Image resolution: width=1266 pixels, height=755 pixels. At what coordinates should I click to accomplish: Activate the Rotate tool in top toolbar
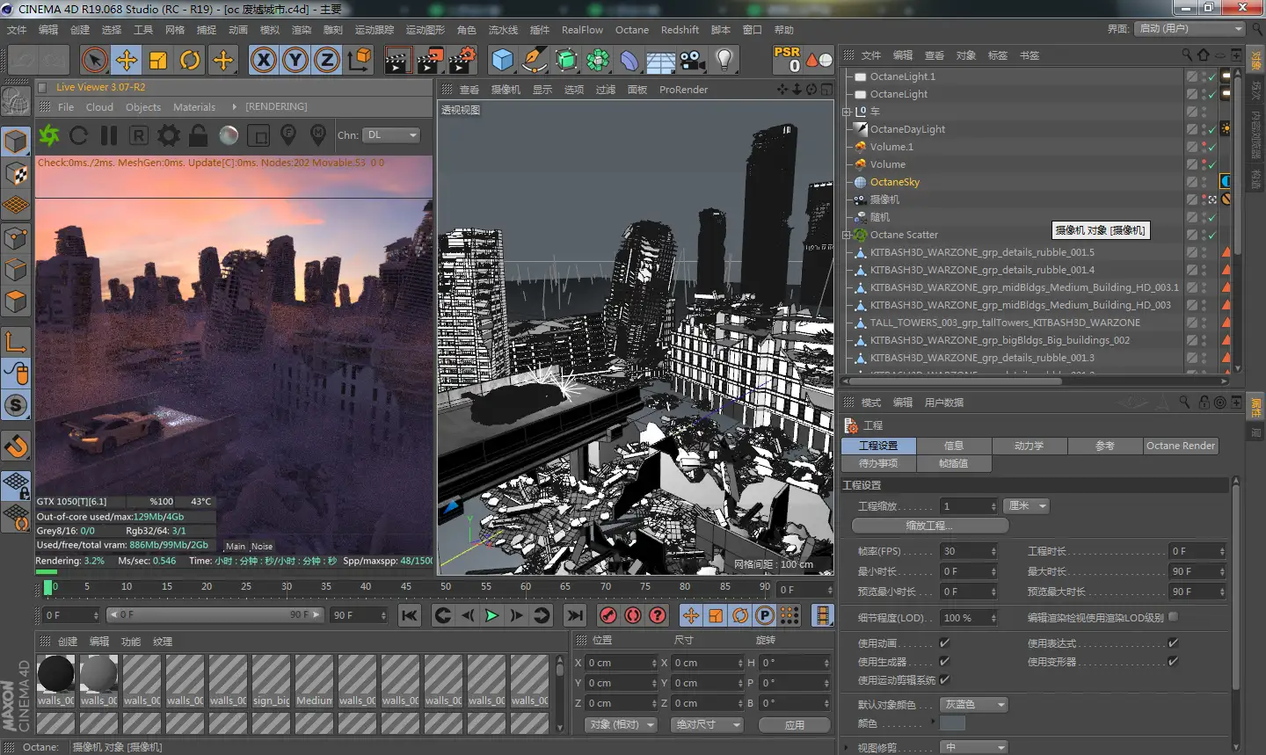(x=190, y=61)
